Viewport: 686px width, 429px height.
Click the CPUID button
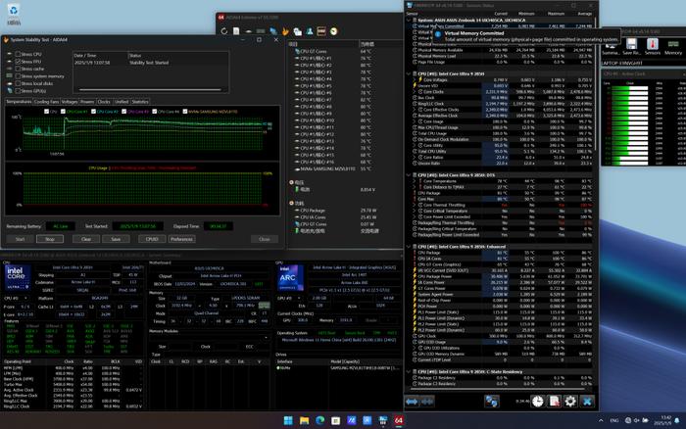coord(152,239)
